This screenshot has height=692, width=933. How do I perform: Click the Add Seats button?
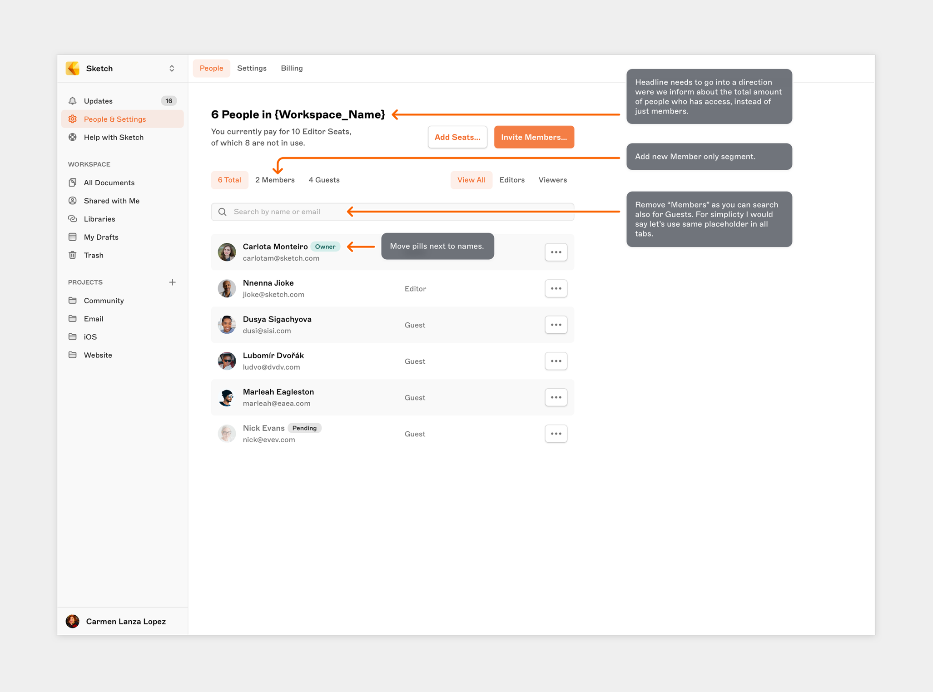(x=457, y=137)
